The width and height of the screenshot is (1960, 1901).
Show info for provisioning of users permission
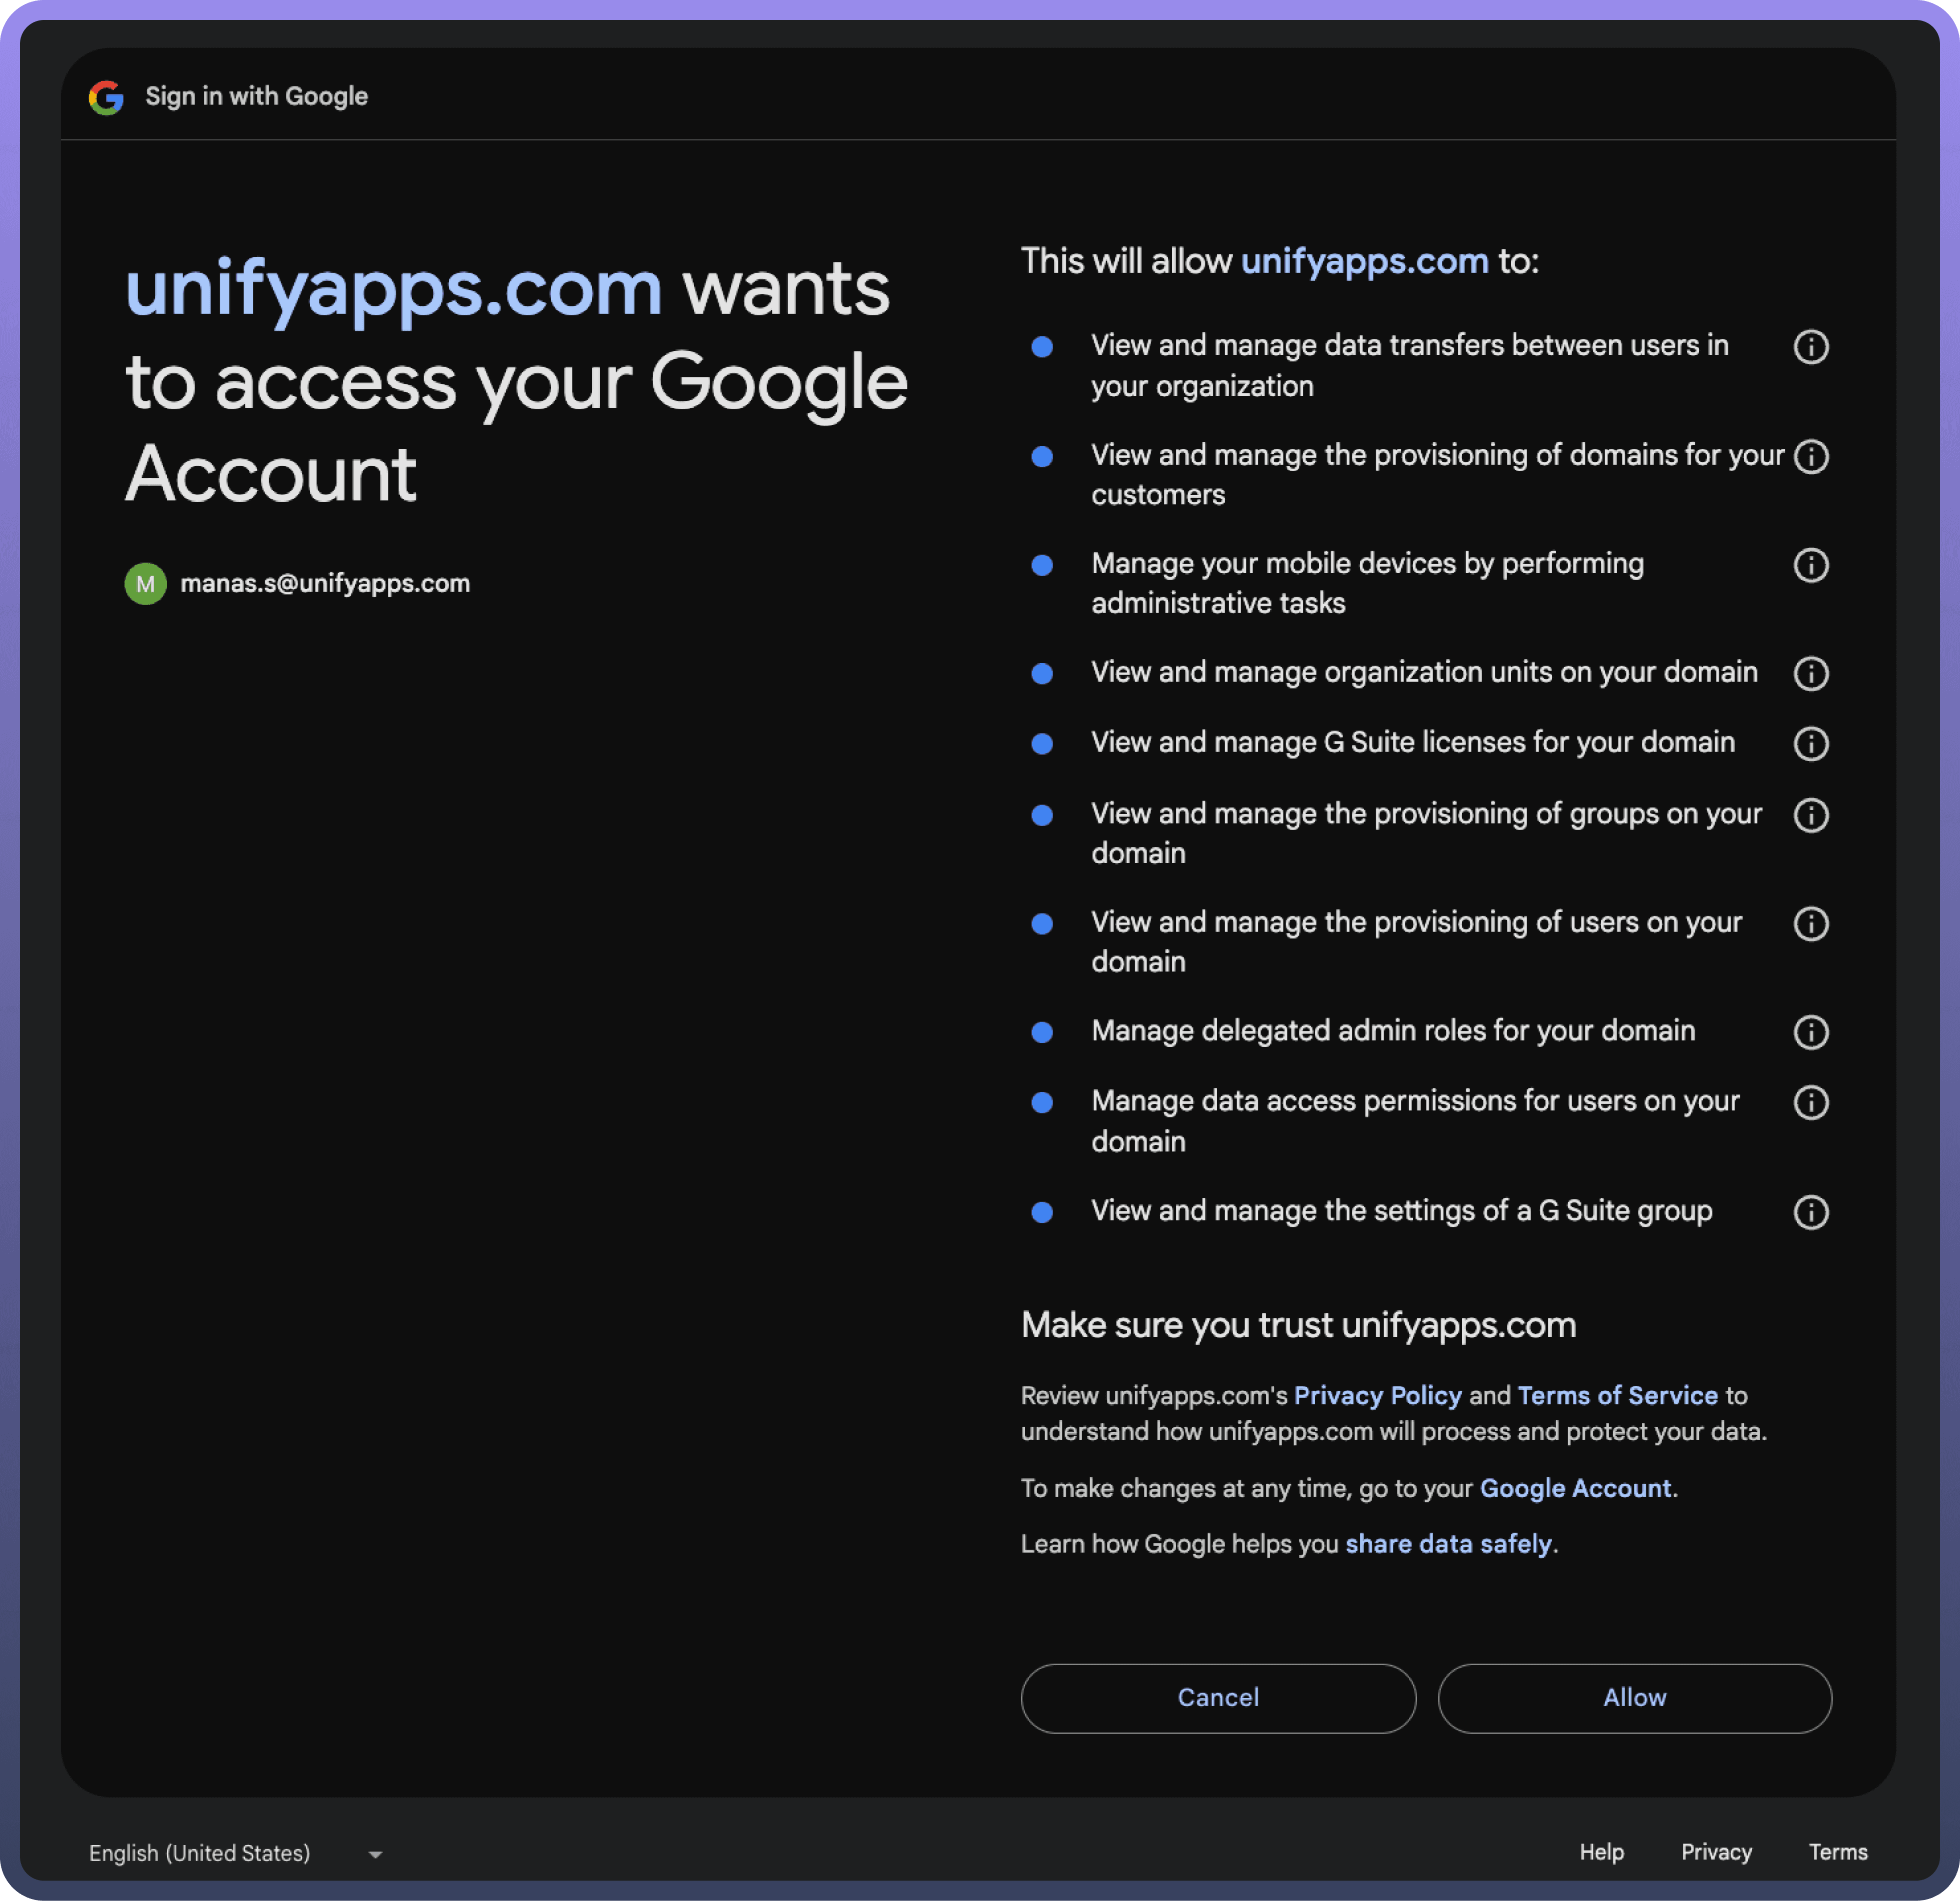pos(1810,924)
